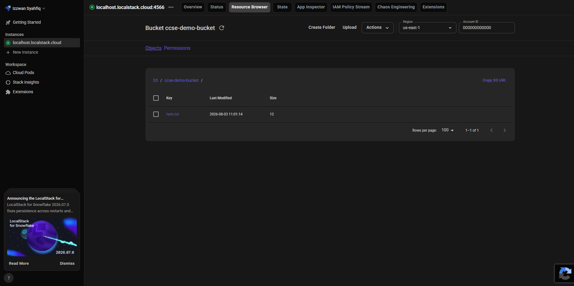Switch to the Chaos Engineering tab
This screenshot has width=574, height=286.
coord(396,7)
